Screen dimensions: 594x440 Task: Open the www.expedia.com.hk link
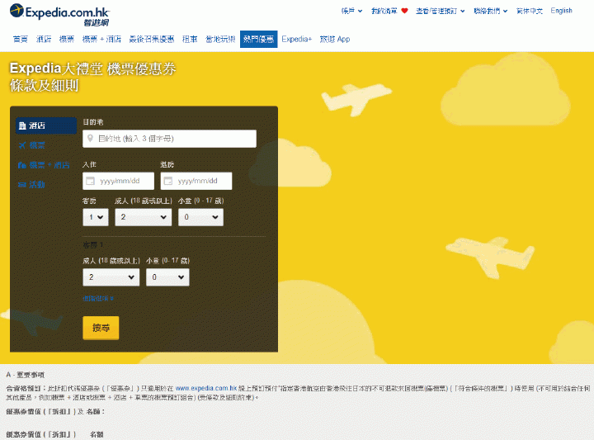pos(206,388)
